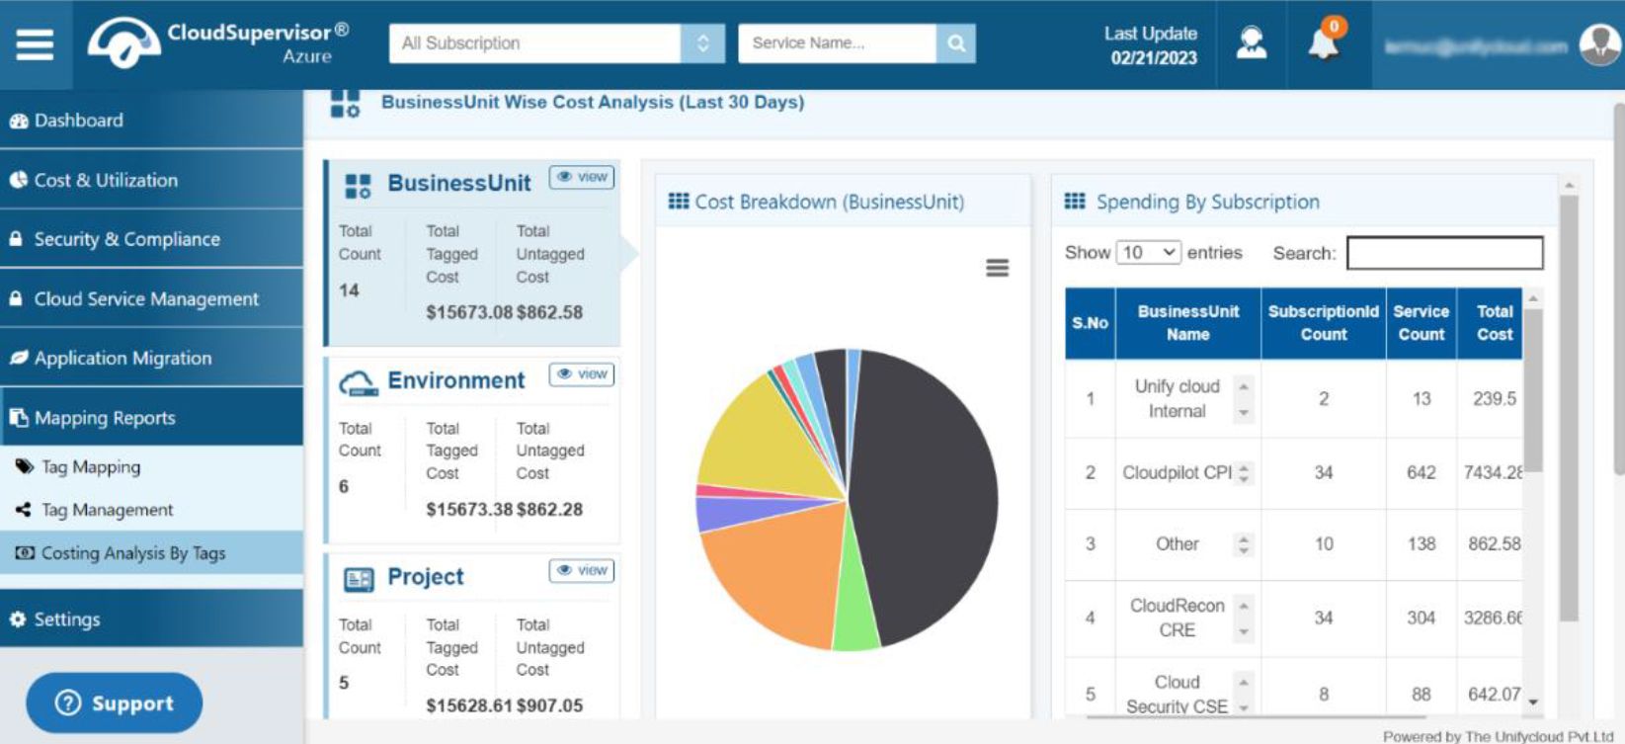Click the Cloudpilot CPI row stepper
Screen dimensions: 1625x744
pyautogui.click(x=1244, y=473)
